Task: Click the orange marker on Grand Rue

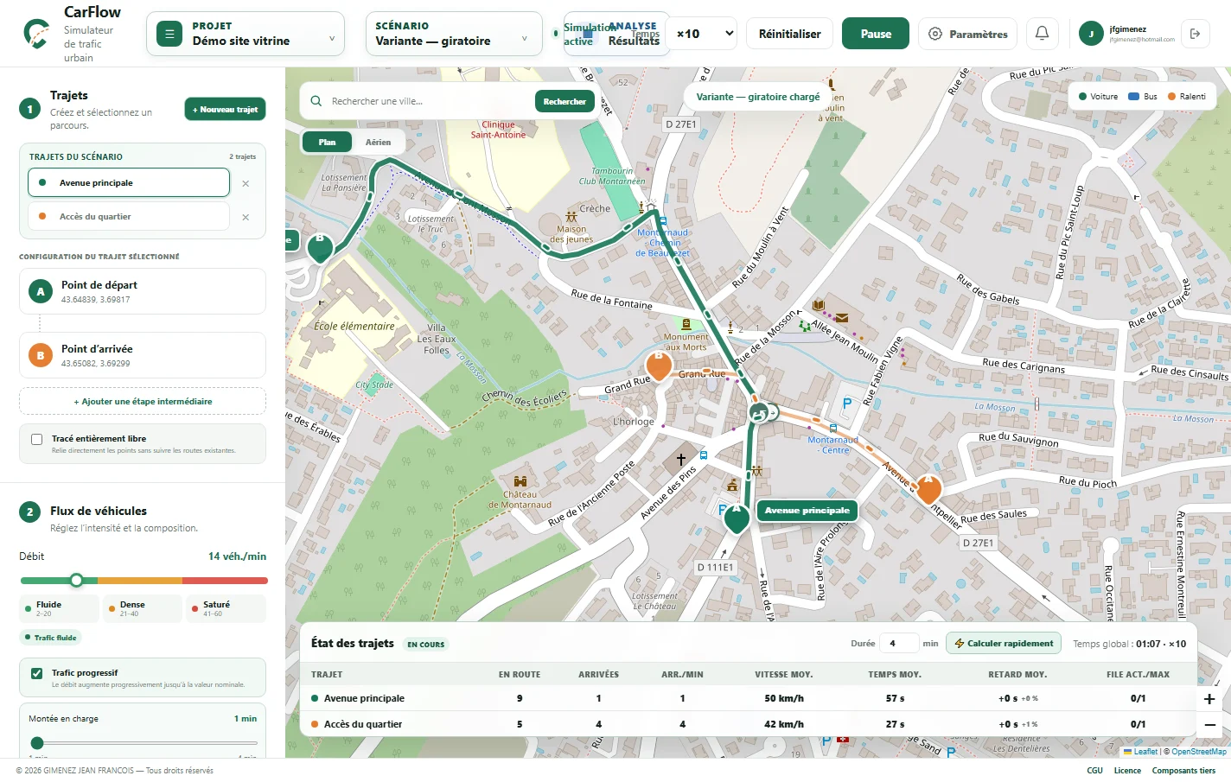Action: pos(659,366)
